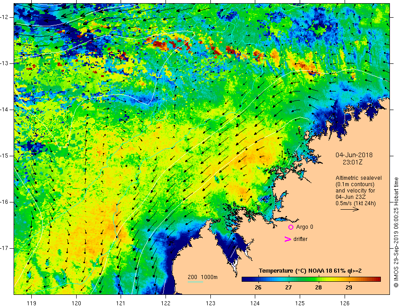
Task: Click the 27 tick on the color scale
Action: [x=288, y=288]
